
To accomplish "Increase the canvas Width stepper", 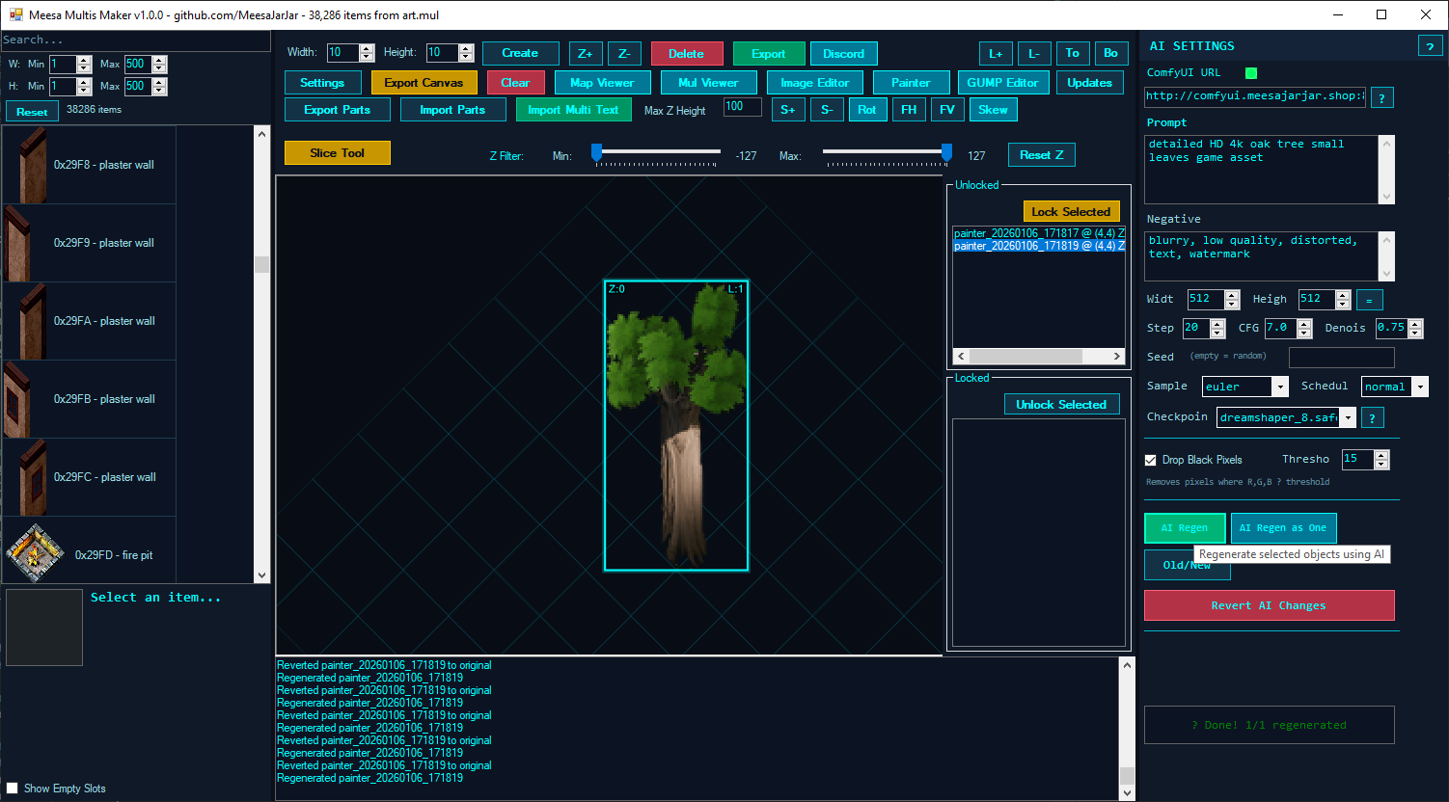I will 366,48.
